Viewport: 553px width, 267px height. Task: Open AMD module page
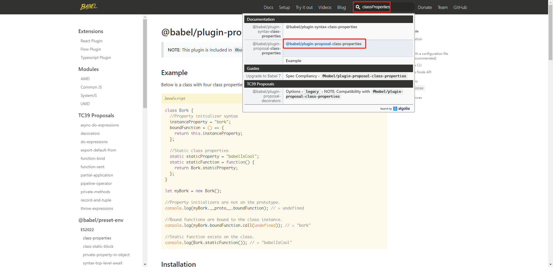[x=85, y=79]
